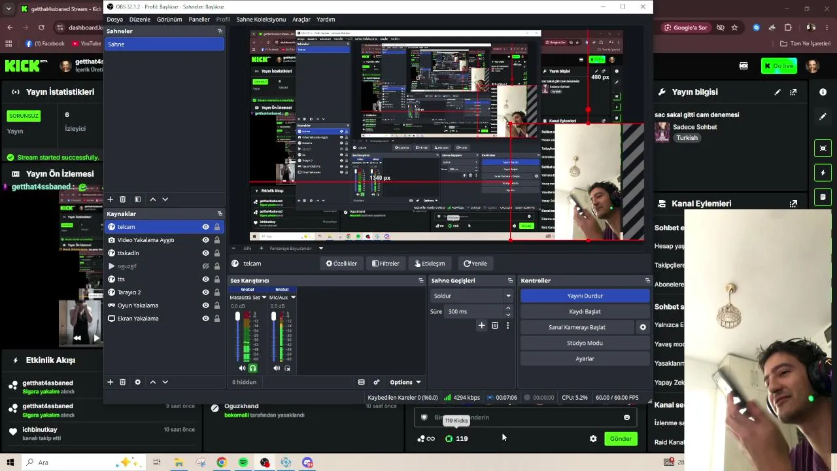837x471 pixels.
Task: Open File Explorer from the taskbar
Action: (179, 462)
